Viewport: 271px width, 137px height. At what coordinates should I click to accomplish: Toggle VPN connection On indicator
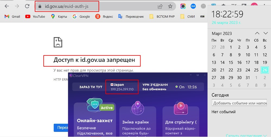point(180,87)
